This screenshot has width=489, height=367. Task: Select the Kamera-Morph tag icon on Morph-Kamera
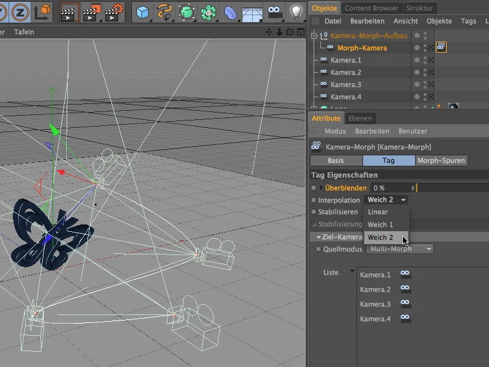pos(441,48)
